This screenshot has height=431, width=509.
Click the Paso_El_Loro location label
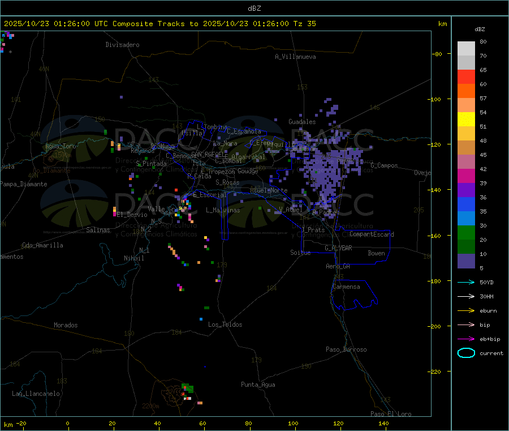[391, 414]
